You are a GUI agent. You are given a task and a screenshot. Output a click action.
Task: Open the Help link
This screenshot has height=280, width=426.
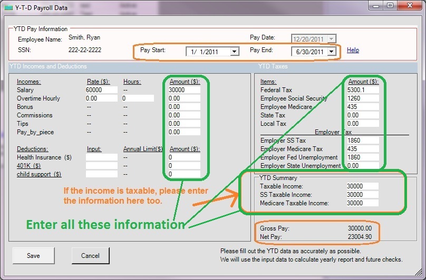click(x=353, y=50)
